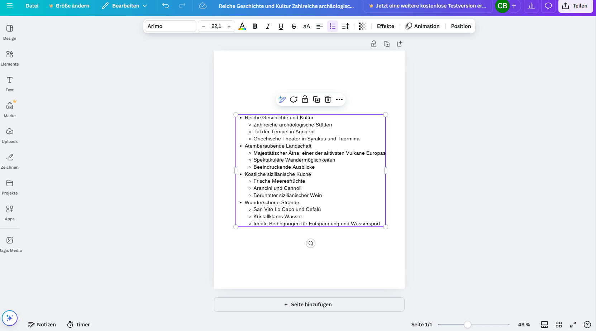Open the Datei menu
Screen dimensions: 596x331
(32, 6)
